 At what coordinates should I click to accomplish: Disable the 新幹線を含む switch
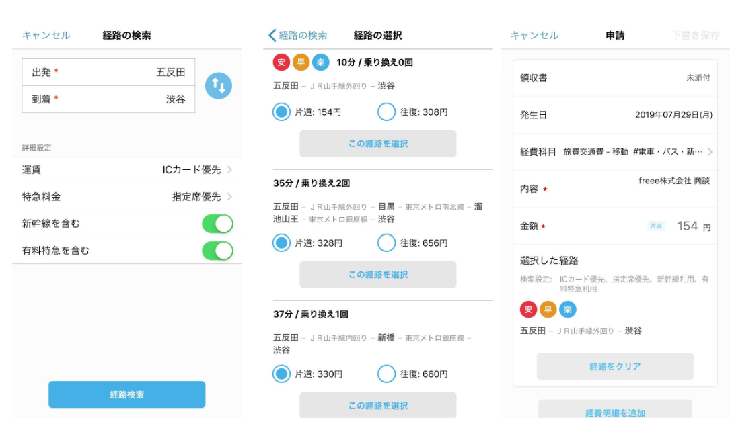(217, 224)
